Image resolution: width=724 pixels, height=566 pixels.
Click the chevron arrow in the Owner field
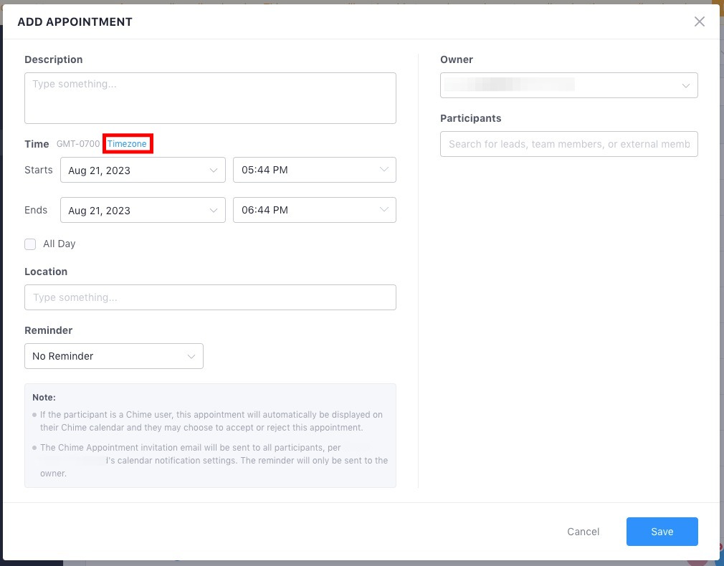click(685, 86)
